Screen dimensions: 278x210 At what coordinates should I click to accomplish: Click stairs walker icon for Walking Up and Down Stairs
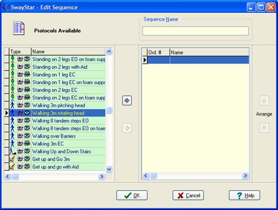13,151
